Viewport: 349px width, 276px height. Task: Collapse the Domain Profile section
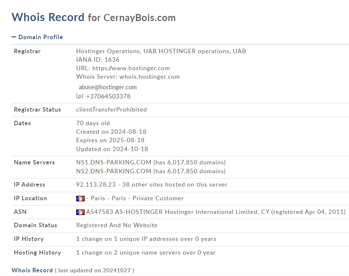37,37
